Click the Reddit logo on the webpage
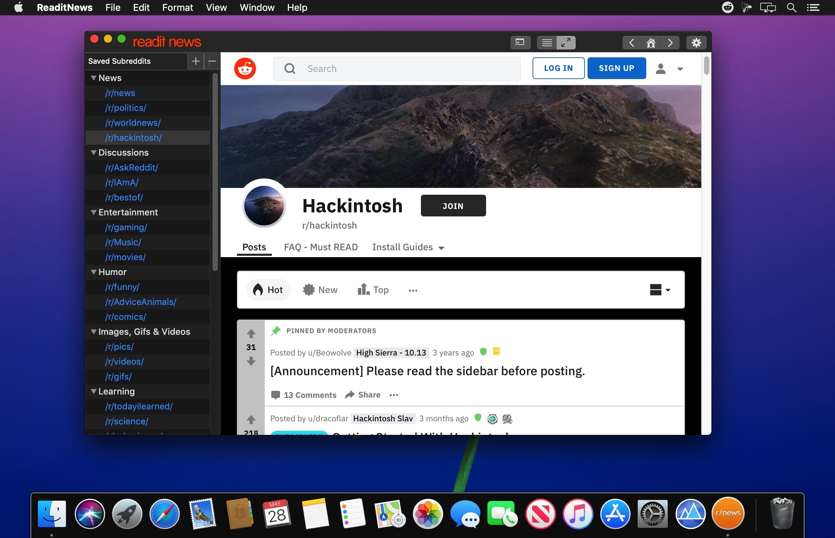 pos(245,69)
